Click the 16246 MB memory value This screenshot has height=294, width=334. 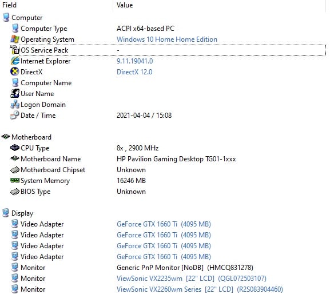(x=131, y=181)
